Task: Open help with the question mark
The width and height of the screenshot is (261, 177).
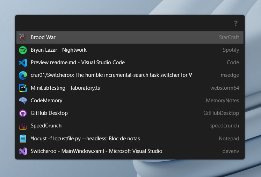Action: point(235,23)
